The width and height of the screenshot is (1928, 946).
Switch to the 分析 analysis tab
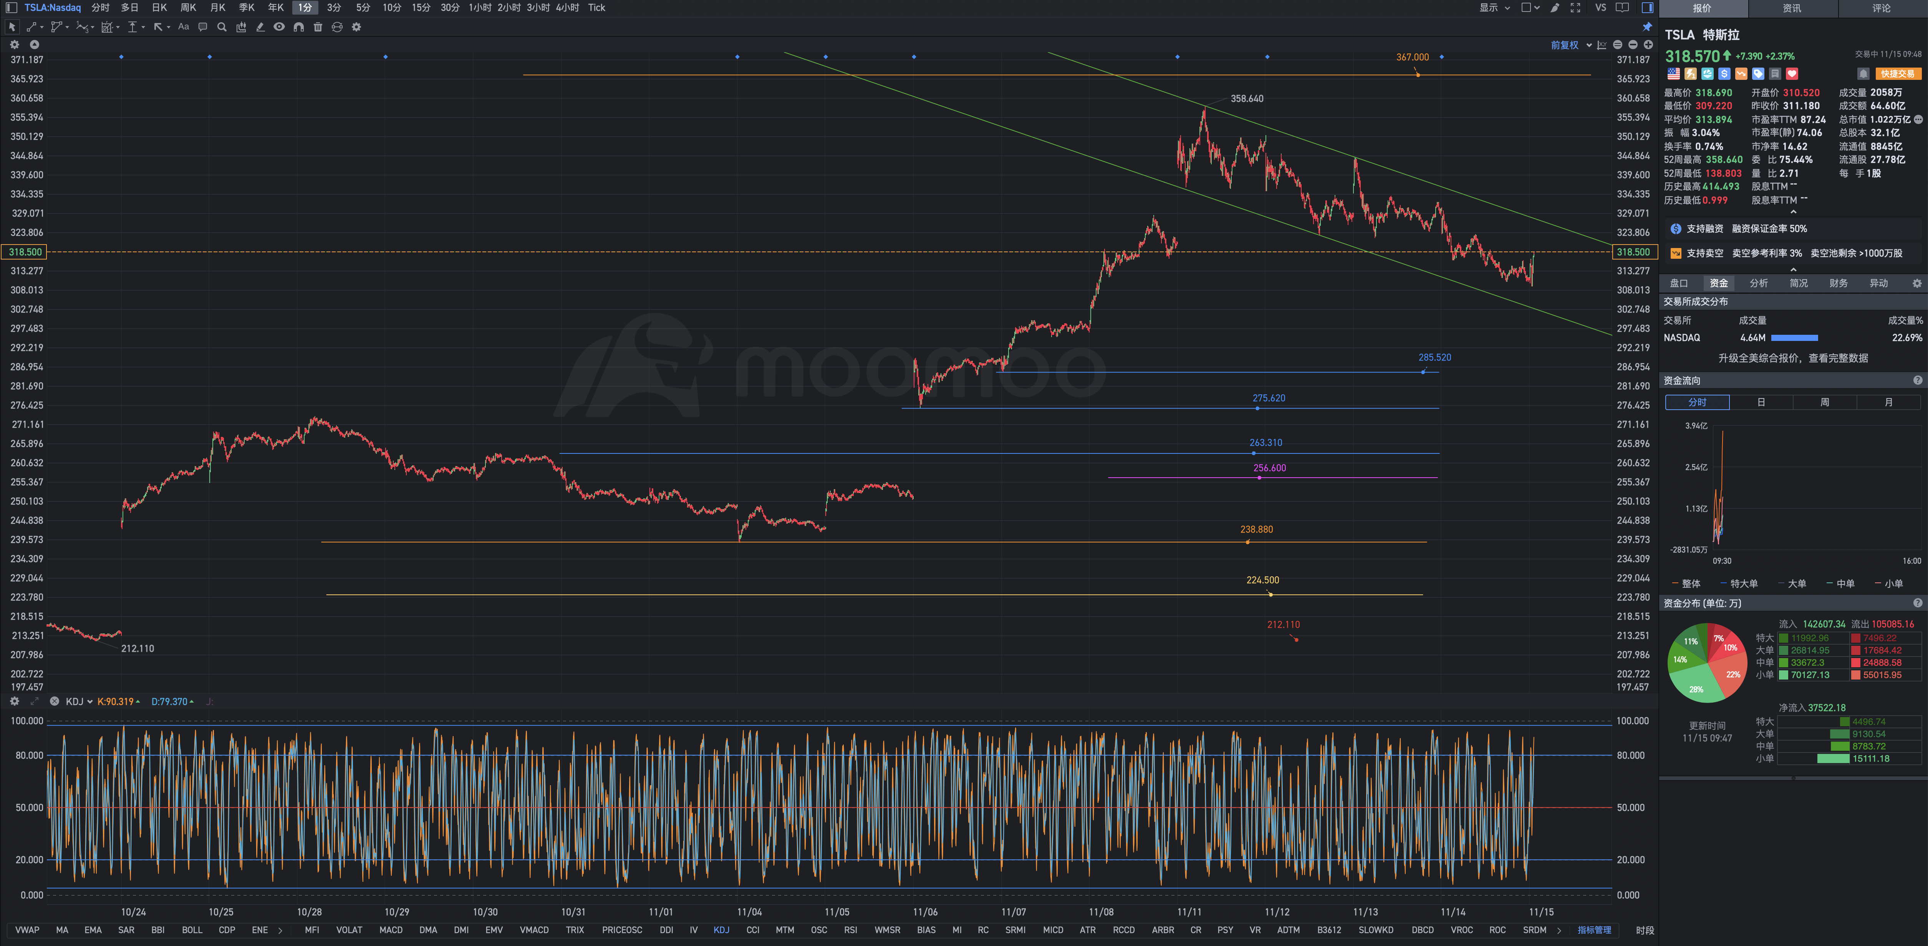1758,283
